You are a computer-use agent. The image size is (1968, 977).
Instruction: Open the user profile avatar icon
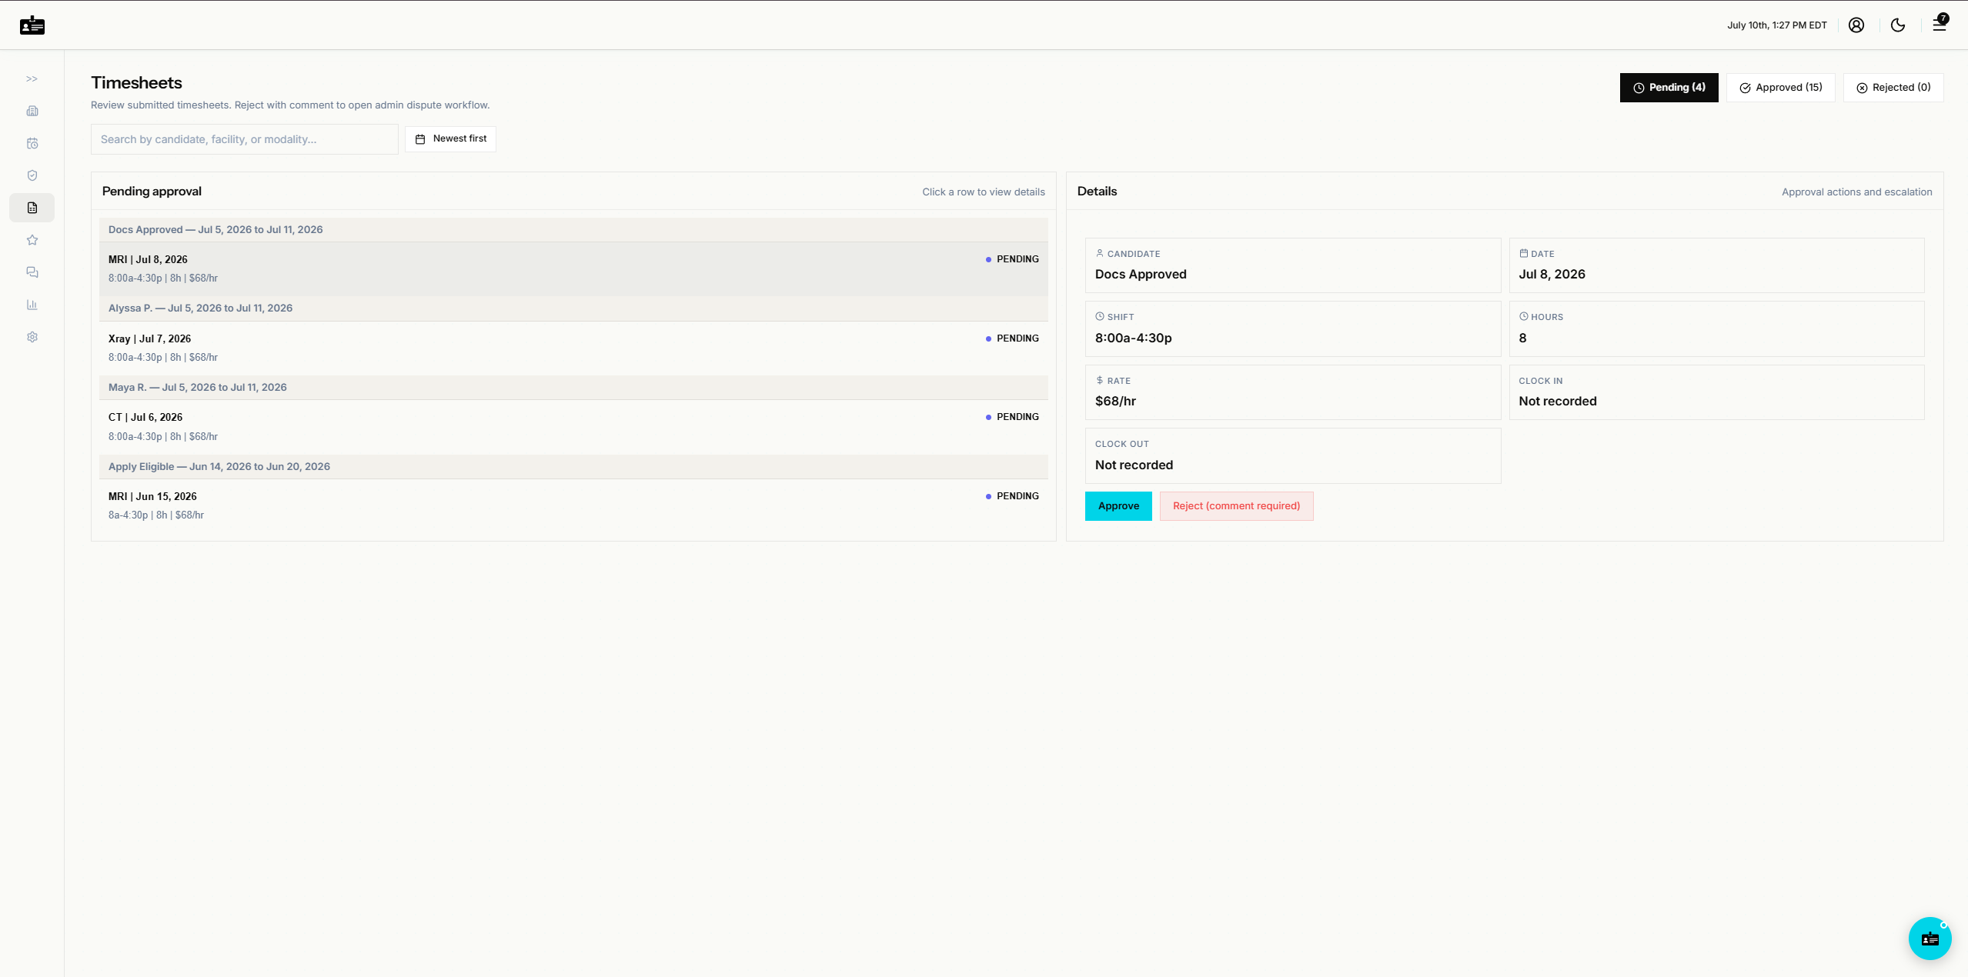click(1856, 25)
